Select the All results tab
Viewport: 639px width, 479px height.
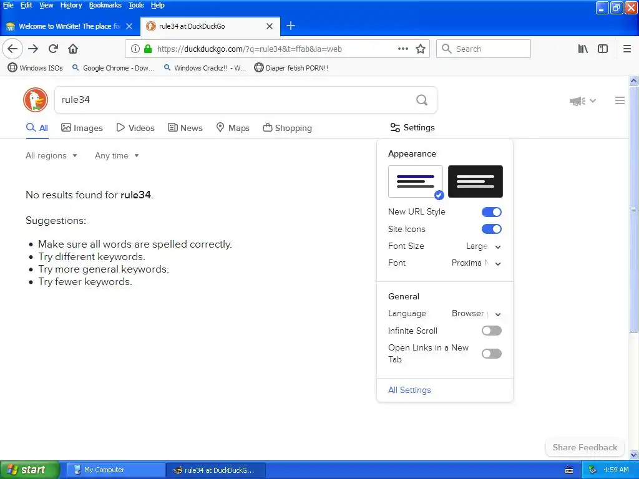(37, 128)
